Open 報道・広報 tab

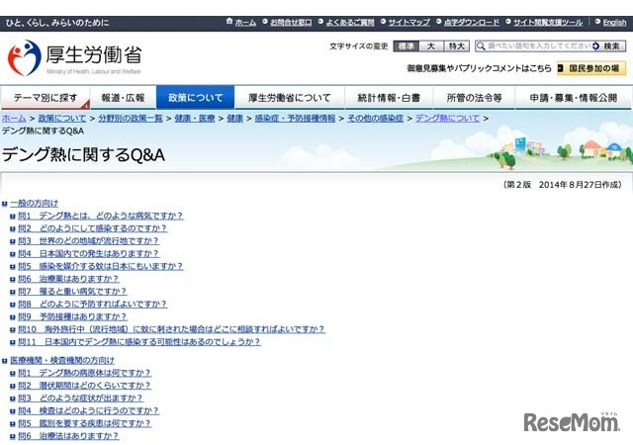pyautogui.click(x=123, y=98)
